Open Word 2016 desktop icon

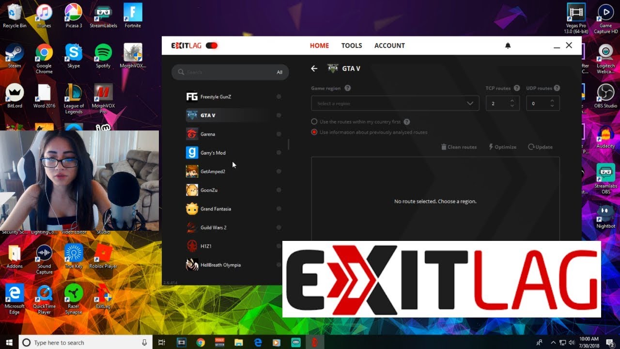(44, 96)
